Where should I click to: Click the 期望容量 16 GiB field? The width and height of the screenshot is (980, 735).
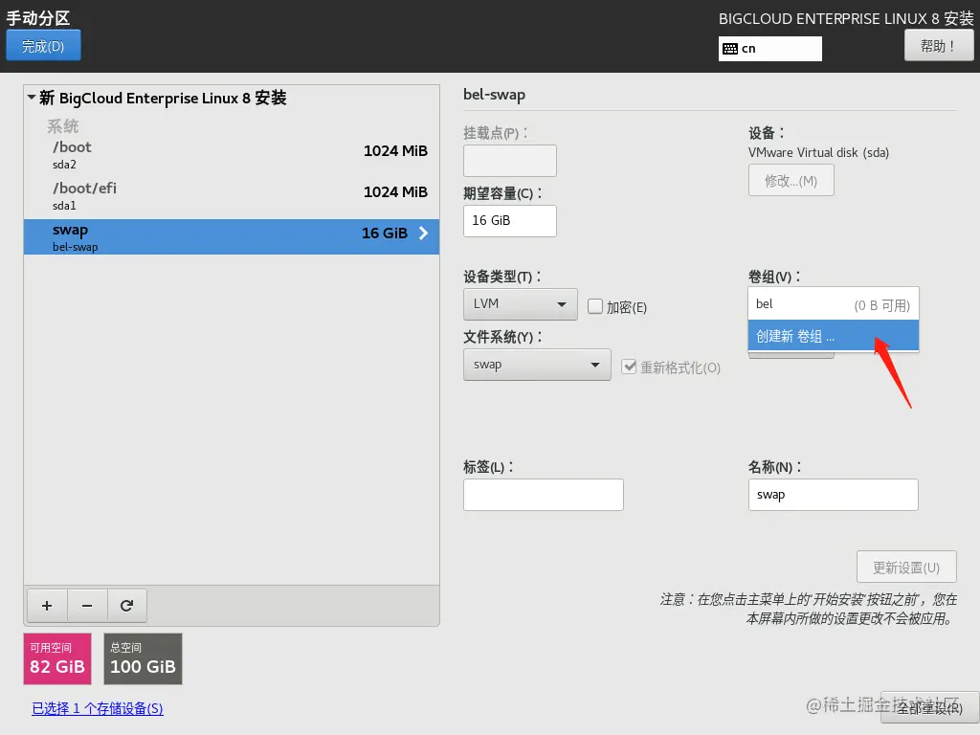tap(510, 221)
